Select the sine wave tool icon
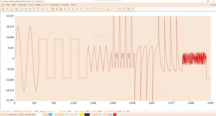The image size is (216, 116). 95,9
